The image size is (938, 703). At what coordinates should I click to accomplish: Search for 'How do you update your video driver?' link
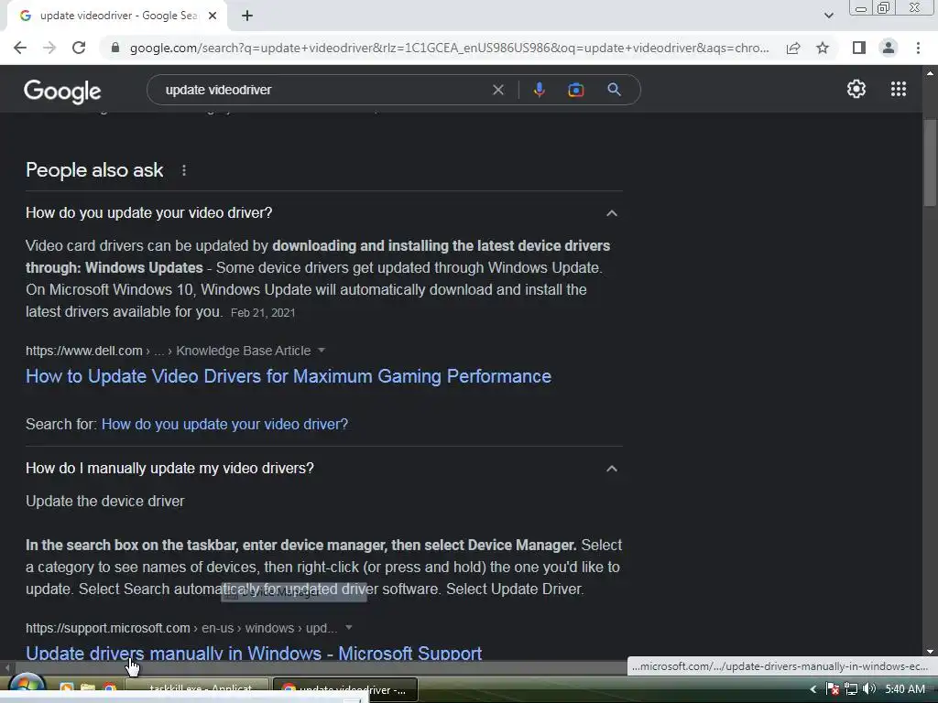point(224,424)
